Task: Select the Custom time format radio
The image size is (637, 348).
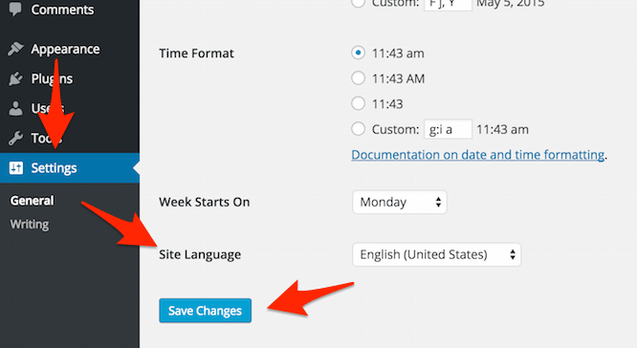Action: coord(358,129)
